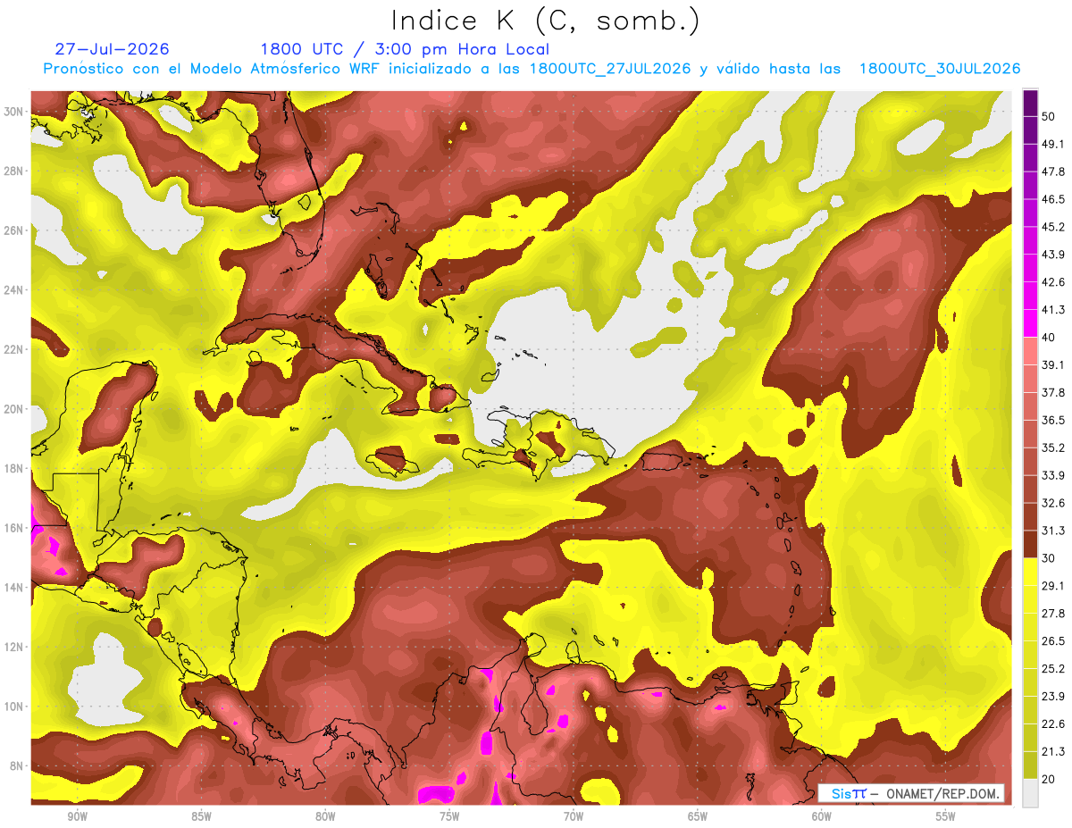Click the legend value 23.9
Viewport: 1072px width, 828px height.
1053,697
